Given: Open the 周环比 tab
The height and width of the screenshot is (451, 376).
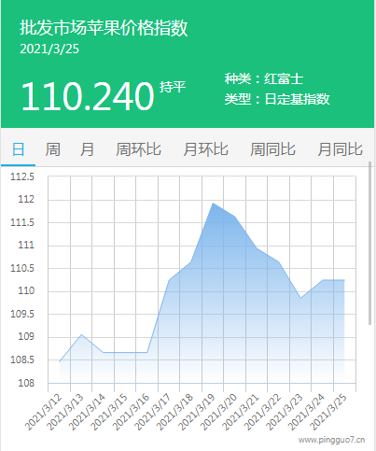Looking at the screenshot, I should point(138,149).
